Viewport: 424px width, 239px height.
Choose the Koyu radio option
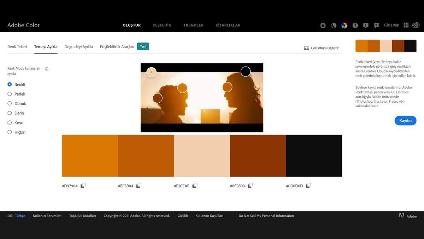coord(10,123)
